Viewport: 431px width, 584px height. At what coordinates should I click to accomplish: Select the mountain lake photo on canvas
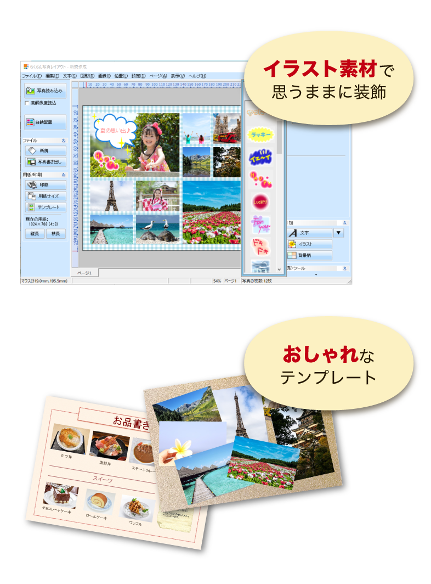[196, 162]
